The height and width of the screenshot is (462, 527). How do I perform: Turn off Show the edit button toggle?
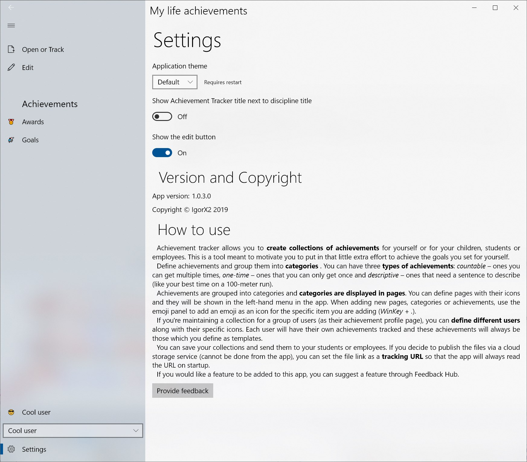(x=162, y=153)
